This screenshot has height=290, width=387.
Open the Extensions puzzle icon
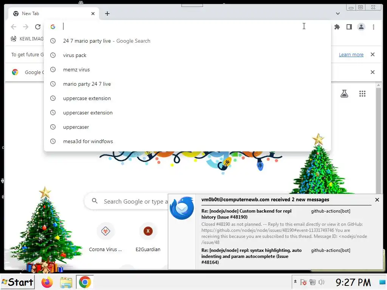click(337, 27)
